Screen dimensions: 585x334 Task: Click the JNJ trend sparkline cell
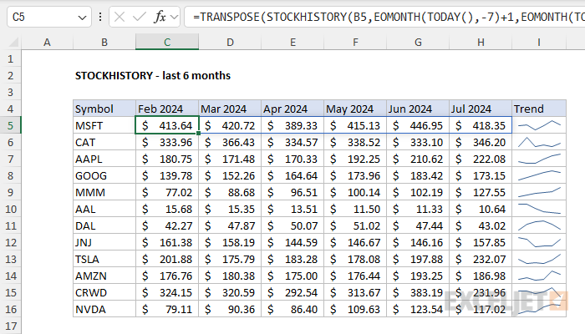coord(539,242)
